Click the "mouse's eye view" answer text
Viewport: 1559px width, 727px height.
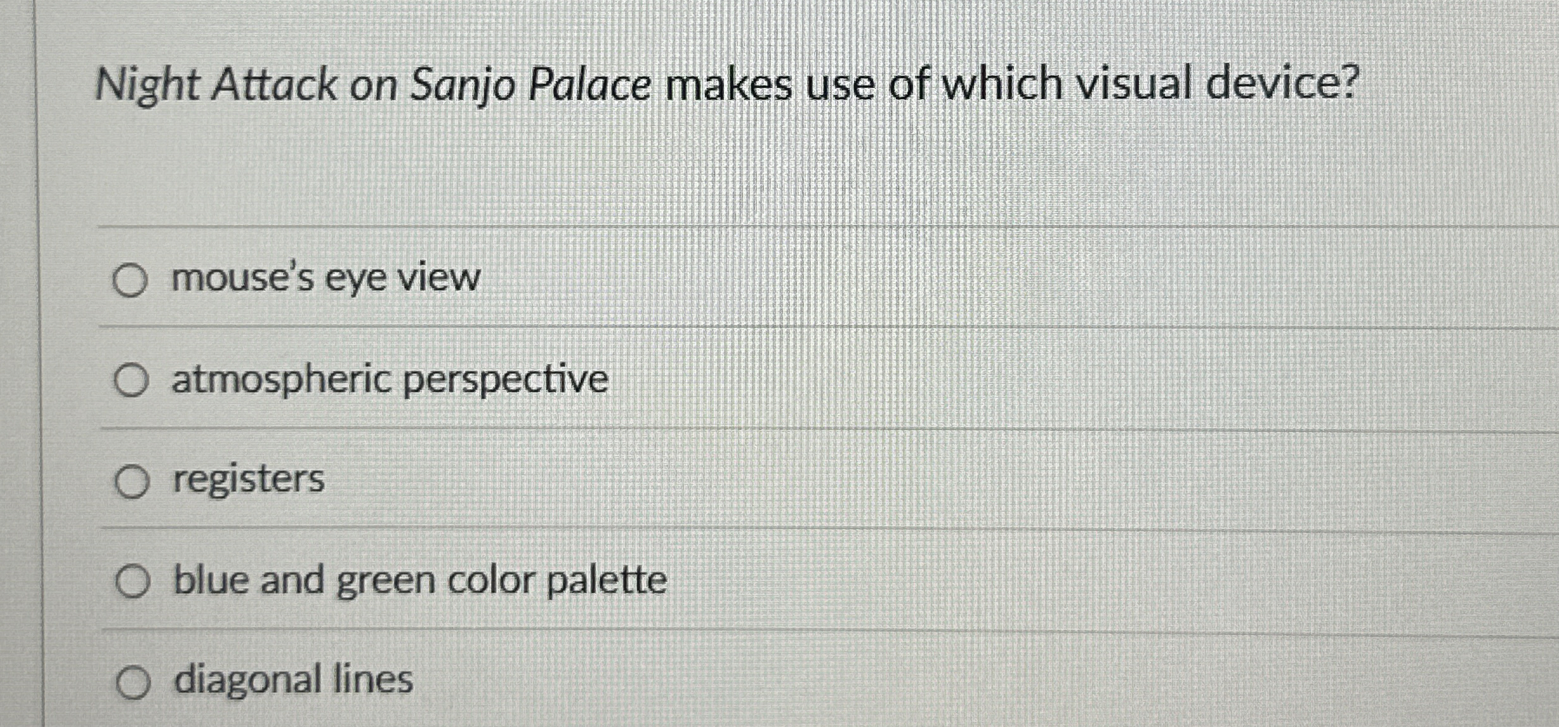(x=326, y=278)
